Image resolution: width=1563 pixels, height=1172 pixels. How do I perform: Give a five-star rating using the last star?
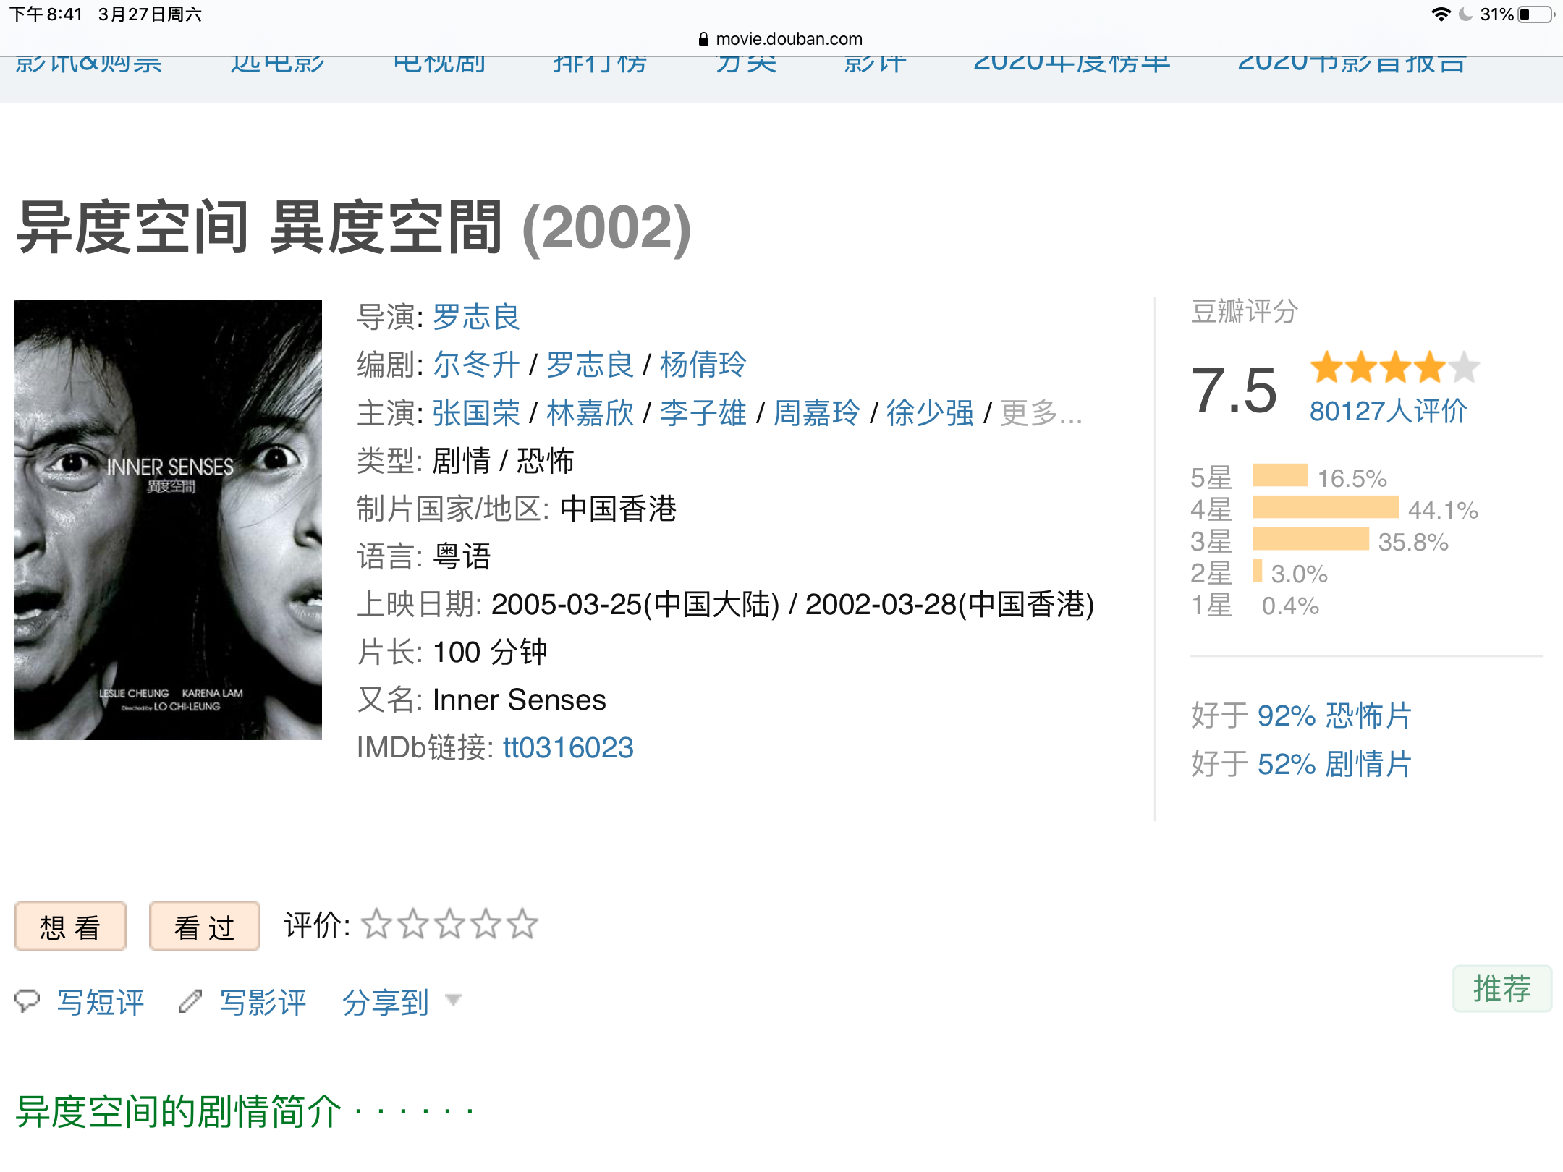pos(522,924)
